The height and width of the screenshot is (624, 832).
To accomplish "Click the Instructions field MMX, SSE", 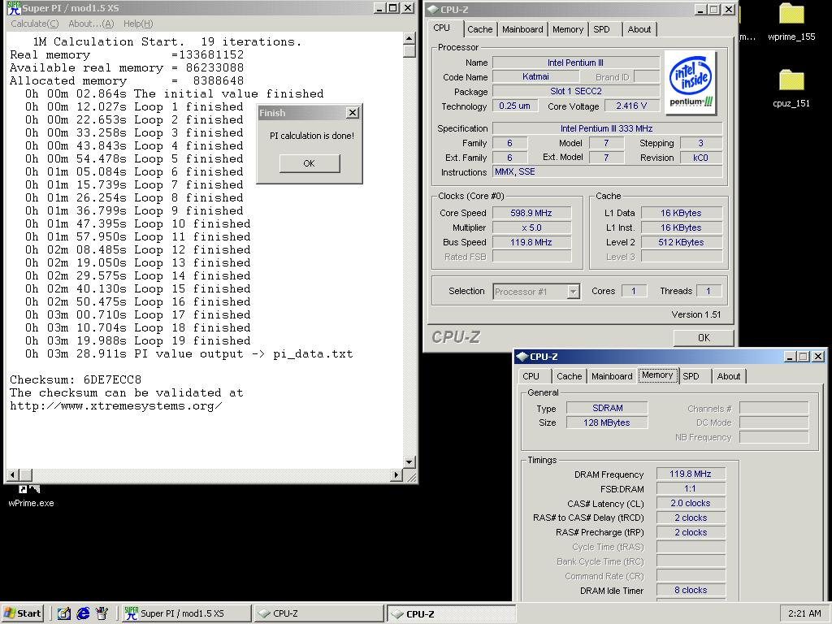I will click(607, 171).
